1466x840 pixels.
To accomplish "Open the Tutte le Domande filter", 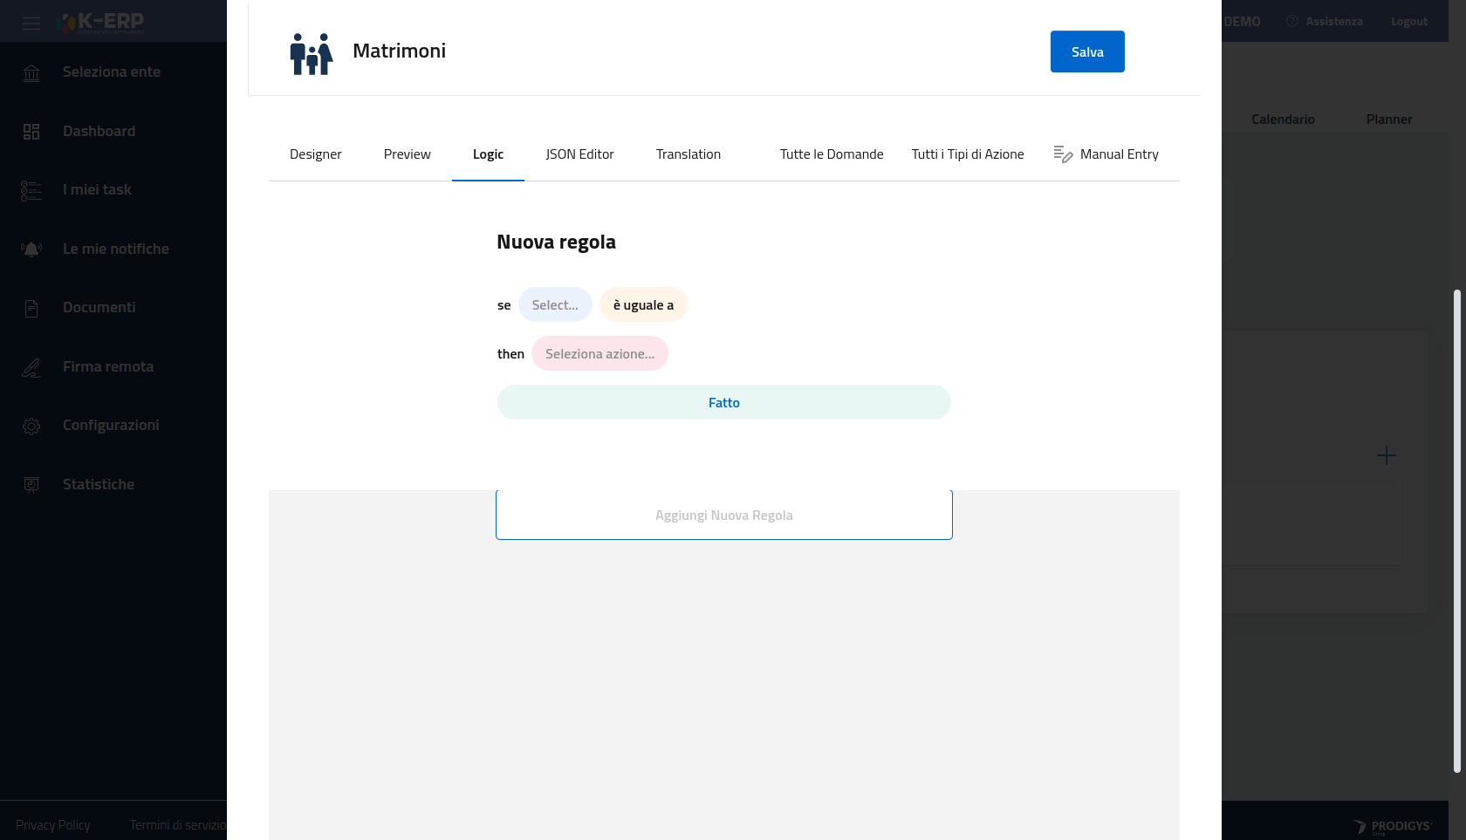I will 831,154.
